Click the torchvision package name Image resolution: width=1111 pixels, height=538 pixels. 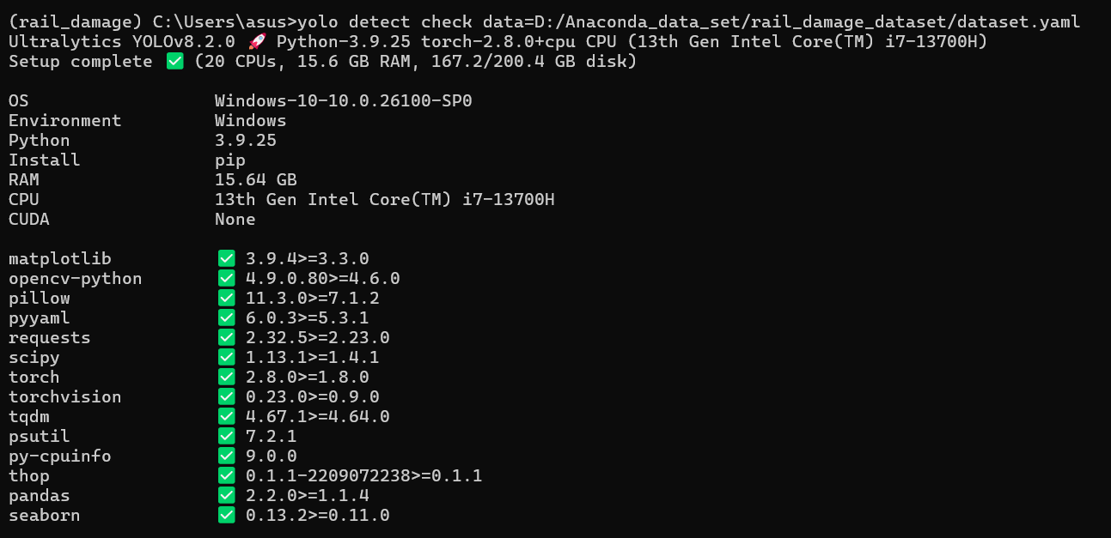point(65,396)
